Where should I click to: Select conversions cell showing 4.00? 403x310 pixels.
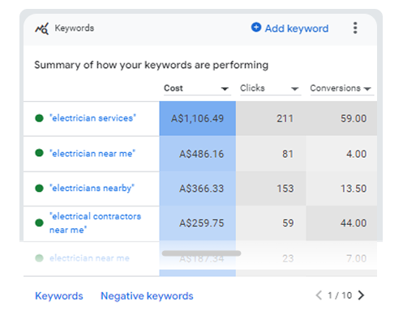[341, 154]
